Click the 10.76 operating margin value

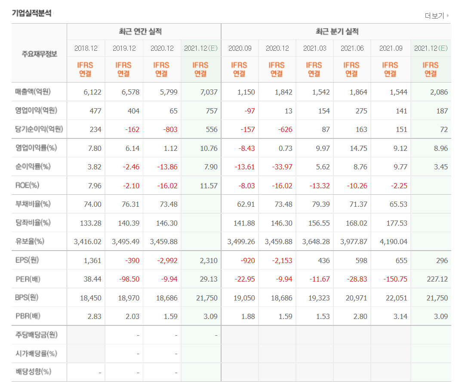click(x=209, y=148)
